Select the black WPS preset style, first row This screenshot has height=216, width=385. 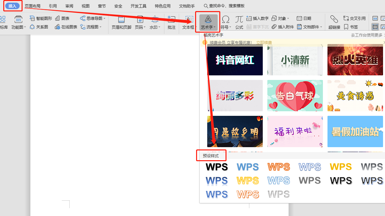tap(217, 167)
